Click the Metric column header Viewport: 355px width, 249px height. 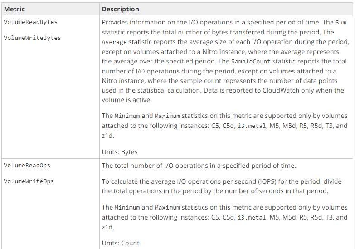[15, 9]
